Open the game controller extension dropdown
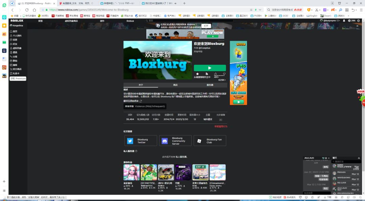 tap(336, 10)
